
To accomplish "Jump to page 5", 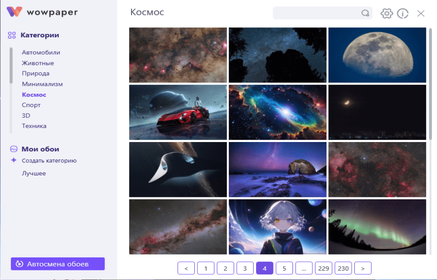I will click(284, 269).
